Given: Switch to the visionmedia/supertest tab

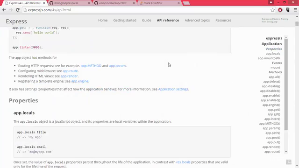Looking at the screenshot, I should [x=114, y=3].
